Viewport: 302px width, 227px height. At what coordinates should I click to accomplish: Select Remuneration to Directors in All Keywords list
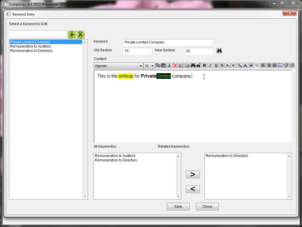[x=116, y=160]
